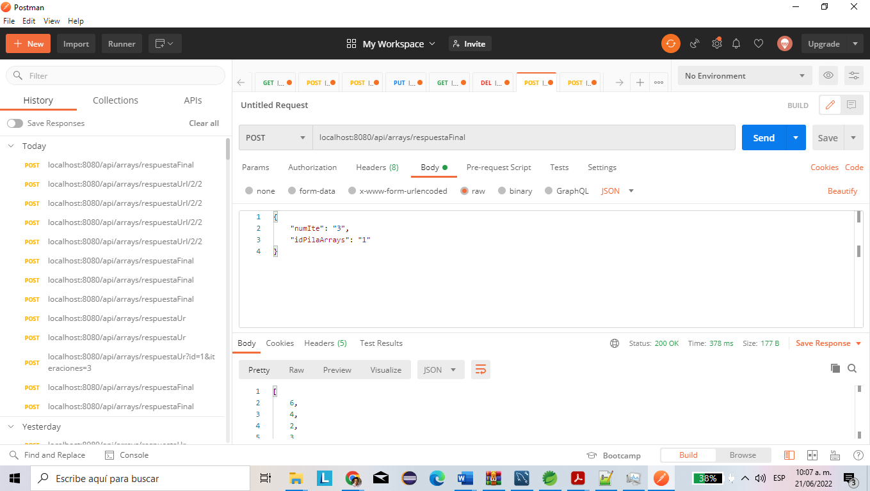Viewport: 870px width, 491px height.
Task: Open the No Environment dropdown
Action: (743, 75)
